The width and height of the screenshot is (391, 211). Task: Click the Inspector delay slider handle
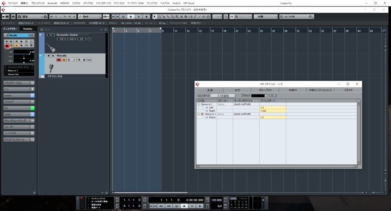point(24,62)
